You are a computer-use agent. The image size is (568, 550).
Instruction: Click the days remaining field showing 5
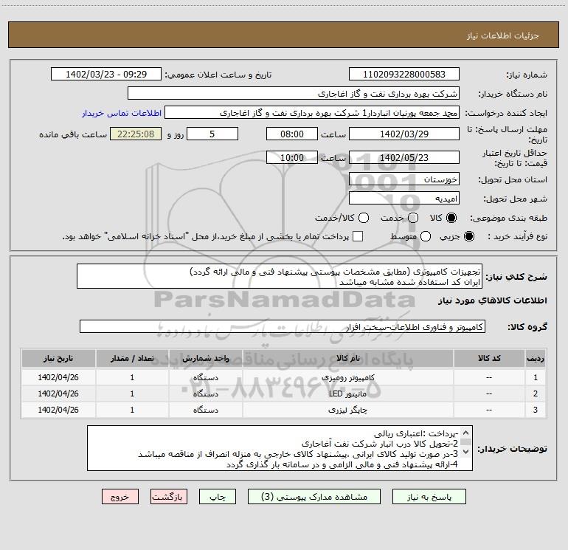(212, 134)
